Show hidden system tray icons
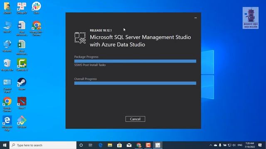This screenshot has height=149, width=266. (211, 145)
